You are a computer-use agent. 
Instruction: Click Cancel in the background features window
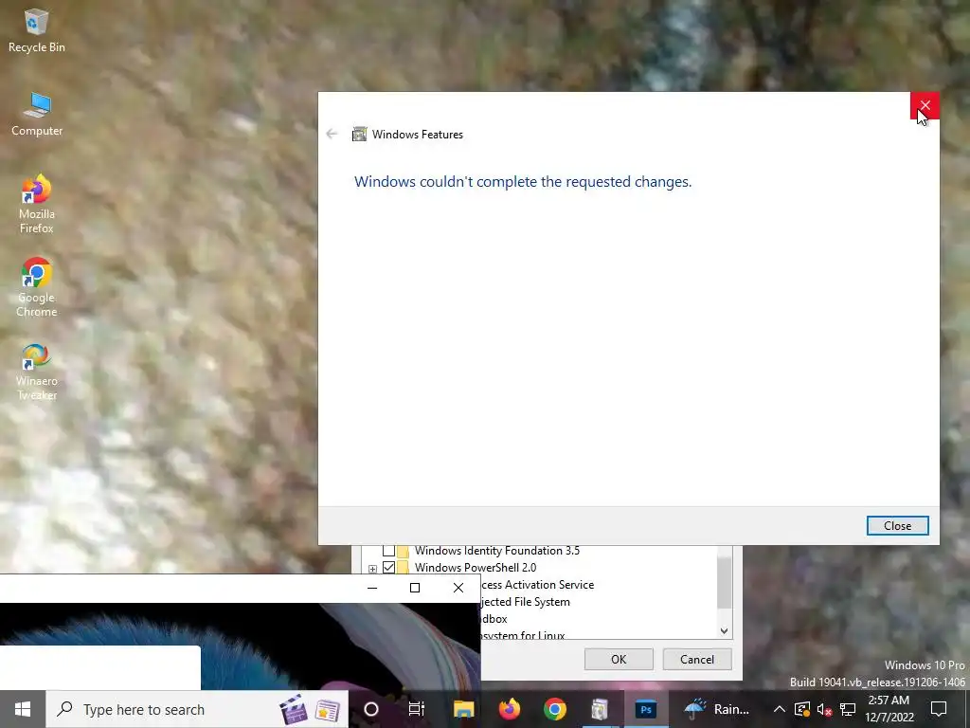click(697, 660)
